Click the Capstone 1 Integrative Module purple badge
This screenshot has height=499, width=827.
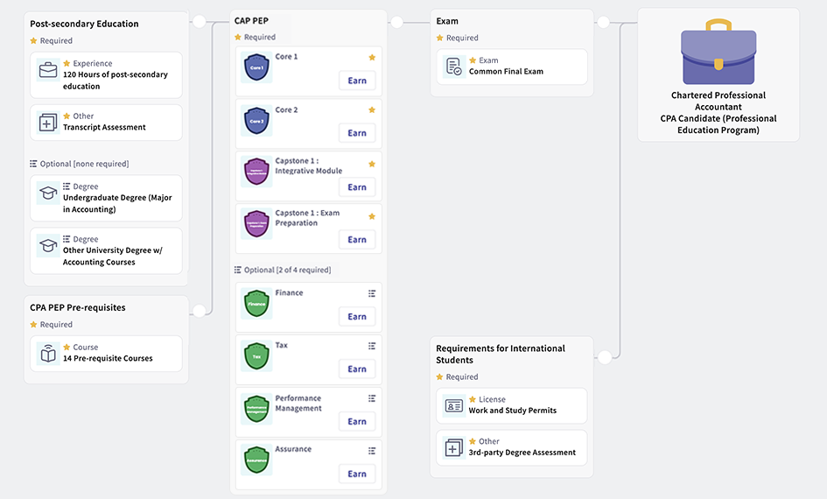(x=256, y=171)
